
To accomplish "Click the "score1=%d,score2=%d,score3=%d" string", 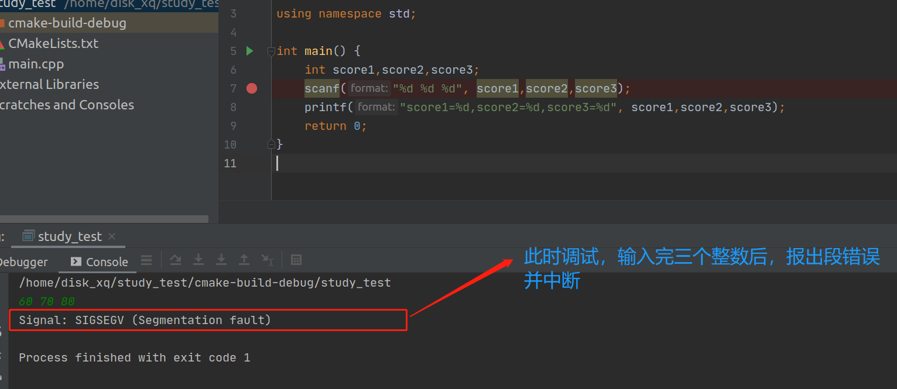I will [x=508, y=107].
